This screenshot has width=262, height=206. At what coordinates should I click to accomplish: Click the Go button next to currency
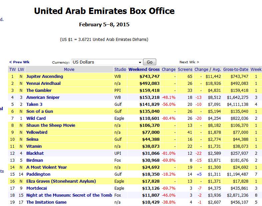[x=150, y=62]
